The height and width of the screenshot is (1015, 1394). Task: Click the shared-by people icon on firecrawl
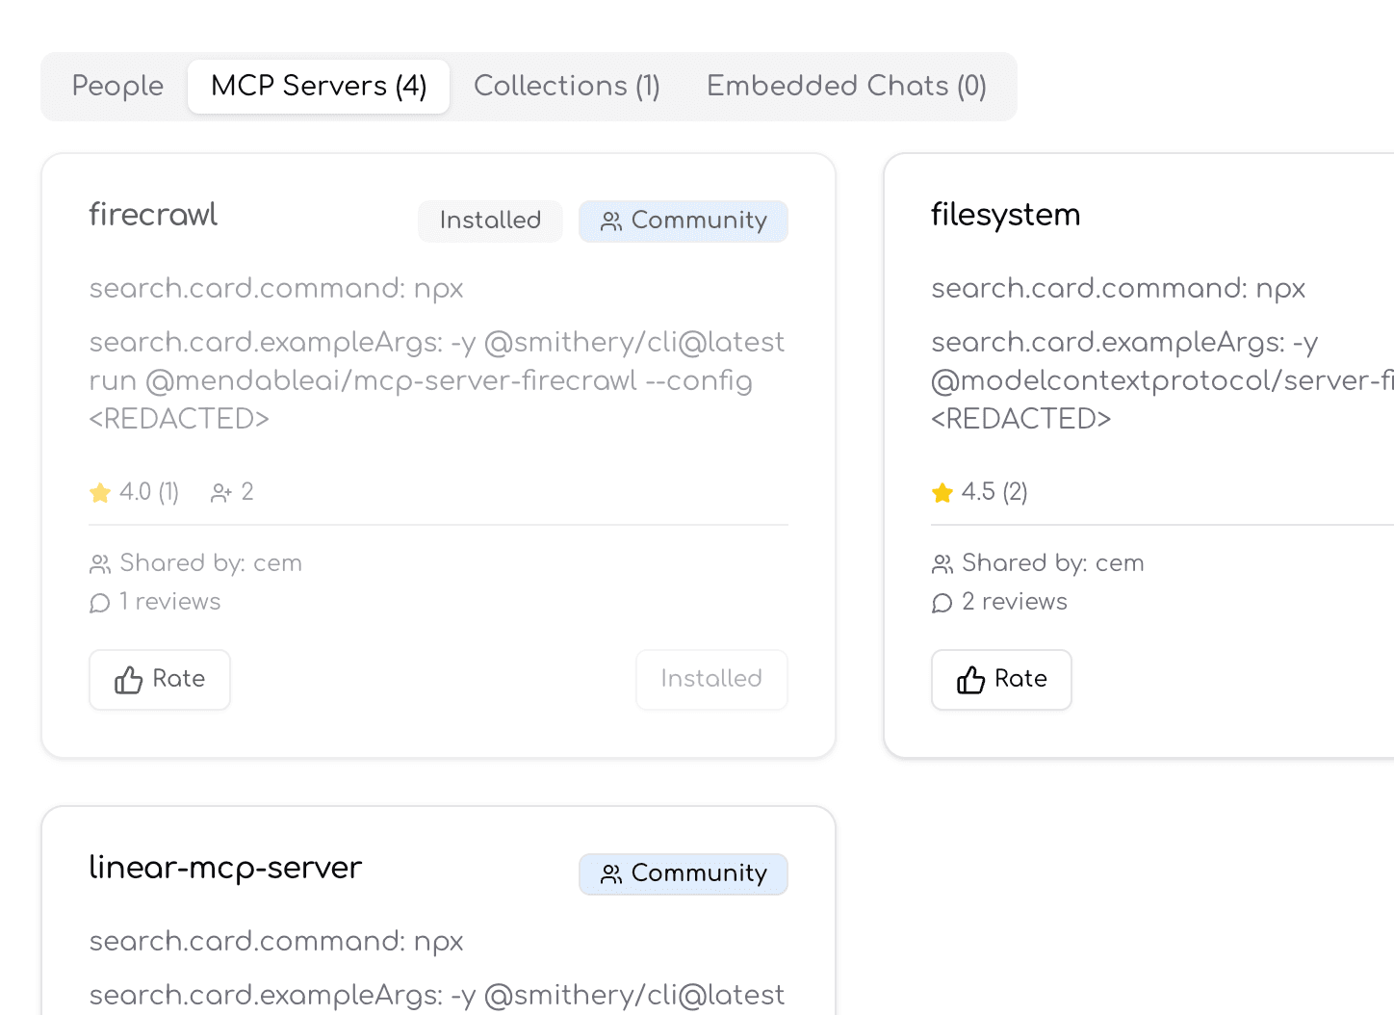pyautogui.click(x=100, y=564)
